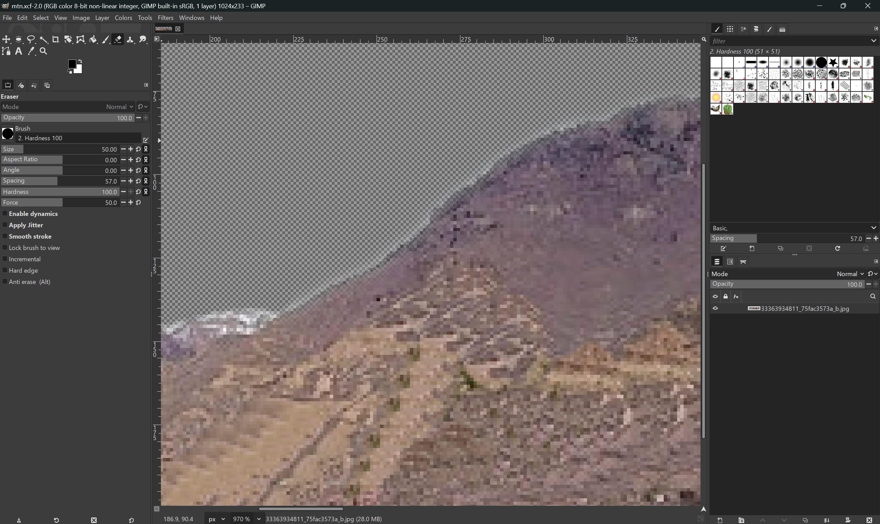Increase the brush Size with plus button

click(131, 149)
